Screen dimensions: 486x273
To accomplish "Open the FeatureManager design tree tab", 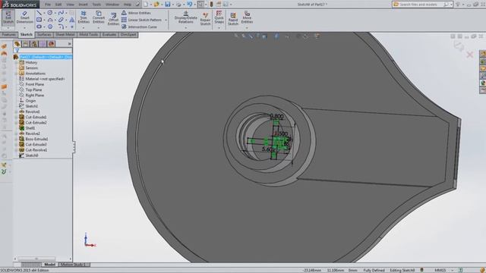I will (x=17, y=44).
